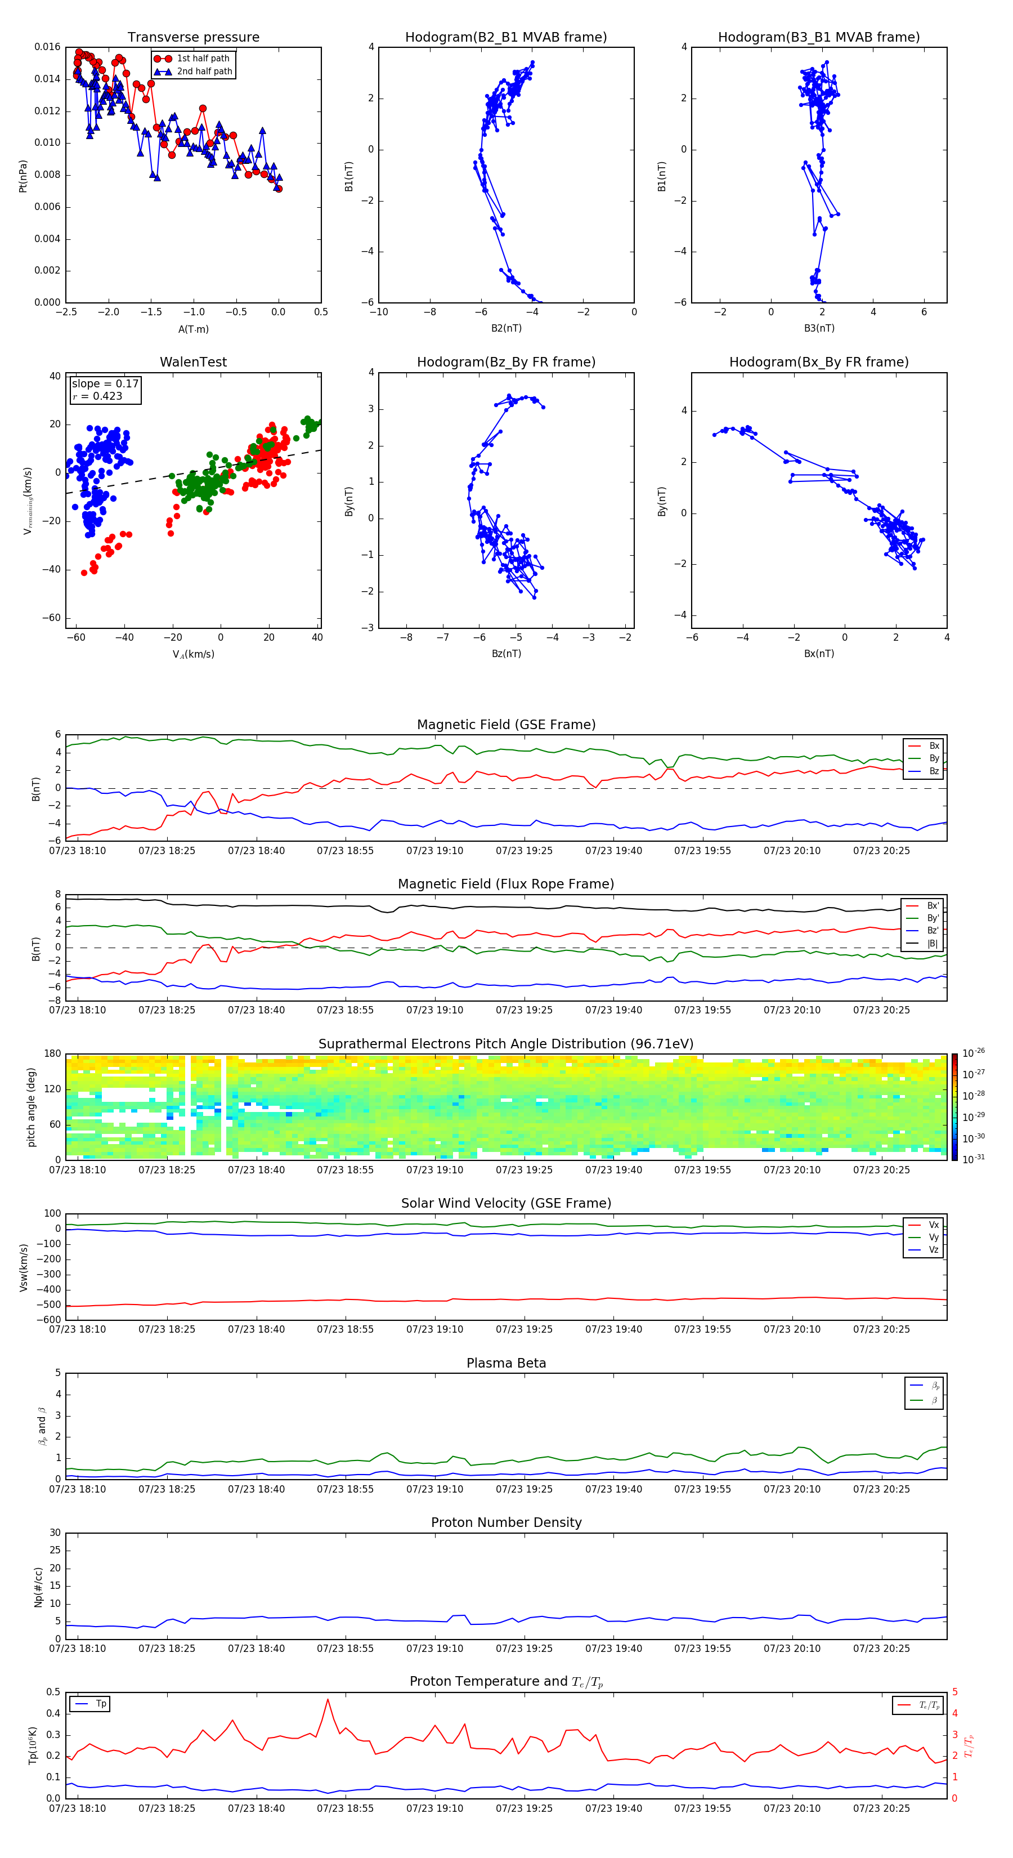Click the 'Transverse pressure' plot title
Screen dimensions: 1013x1858
tap(193, 38)
